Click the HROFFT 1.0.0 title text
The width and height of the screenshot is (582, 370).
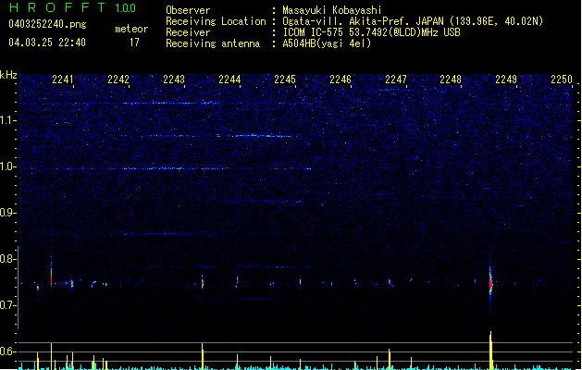[72, 7]
